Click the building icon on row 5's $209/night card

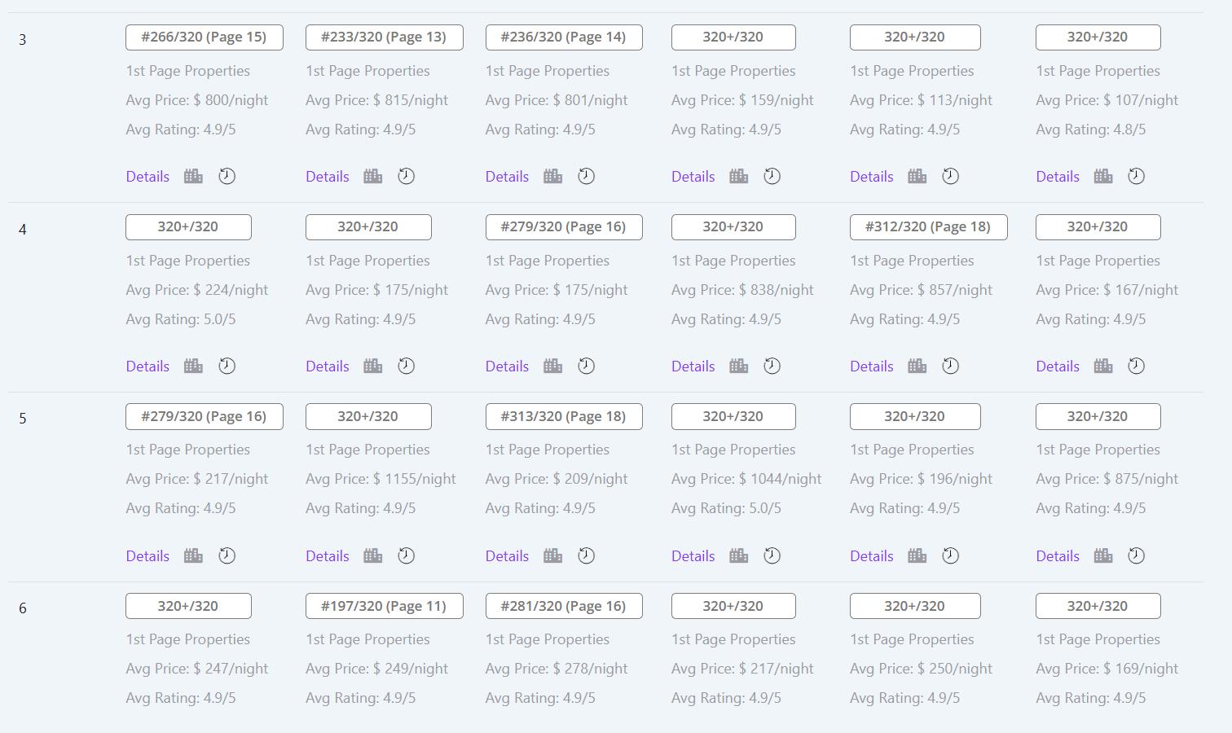click(552, 555)
